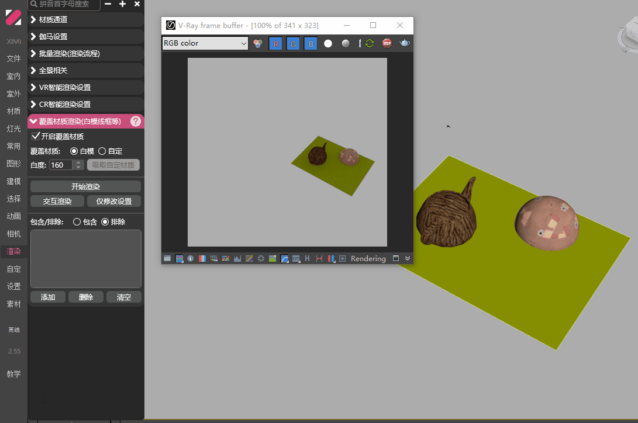Toggle the white balance color strip icon
The height and width of the screenshot is (423, 638).
(202, 258)
